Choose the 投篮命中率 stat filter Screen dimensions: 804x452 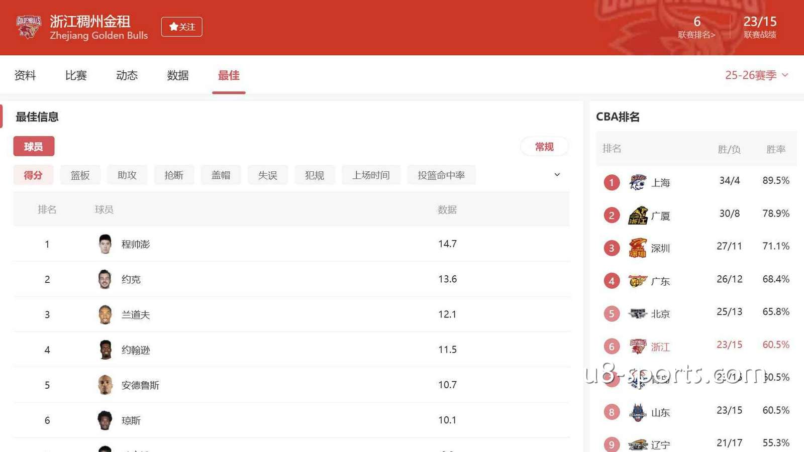[x=441, y=175]
